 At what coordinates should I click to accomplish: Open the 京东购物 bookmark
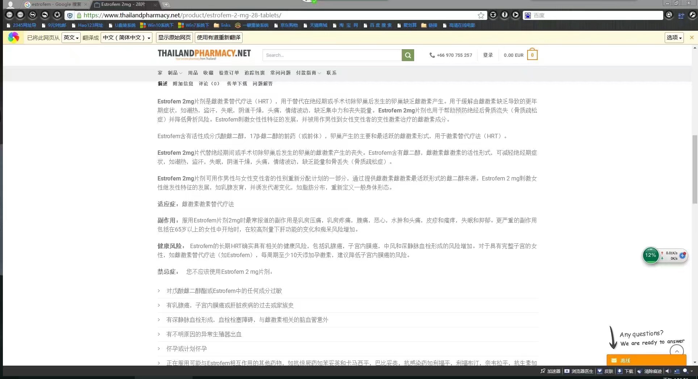coord(286,25)
